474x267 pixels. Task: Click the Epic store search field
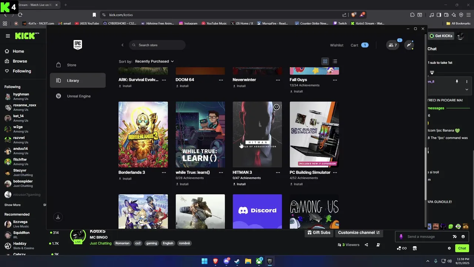pyautogui.click(x=157, y=45)
